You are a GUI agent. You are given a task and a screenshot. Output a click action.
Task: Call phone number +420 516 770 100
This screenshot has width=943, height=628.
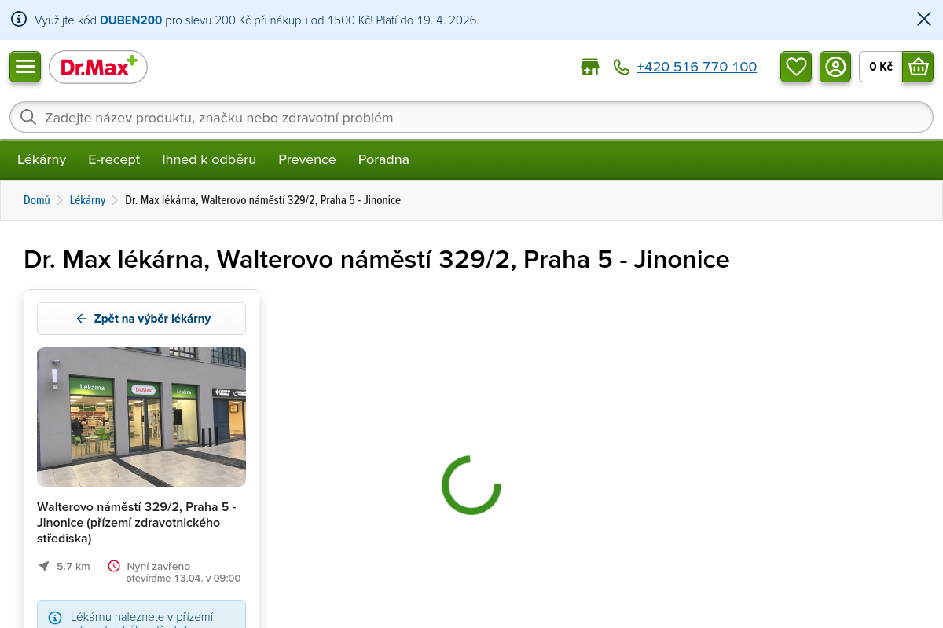coord(696,68)
